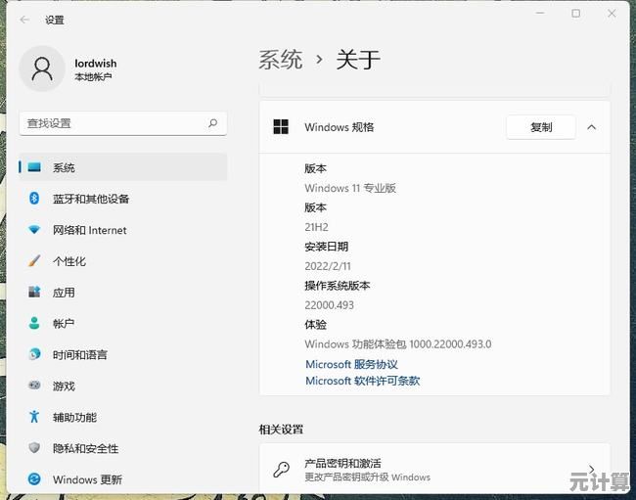636x500 pixels.
Task: Open 个性化 settings
Action: [x=123, y=261]
